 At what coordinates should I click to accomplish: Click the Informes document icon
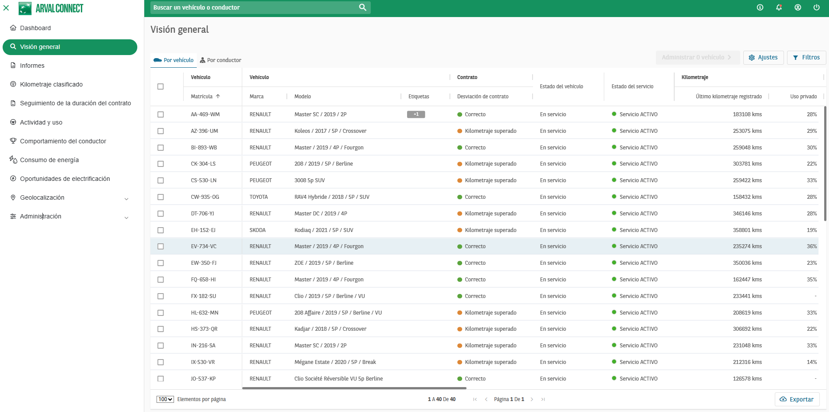click(x=13, y=65)
